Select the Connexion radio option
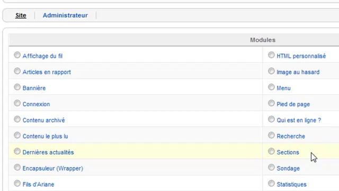Viewport: 339px width, 191px height. tap(17, 103)
